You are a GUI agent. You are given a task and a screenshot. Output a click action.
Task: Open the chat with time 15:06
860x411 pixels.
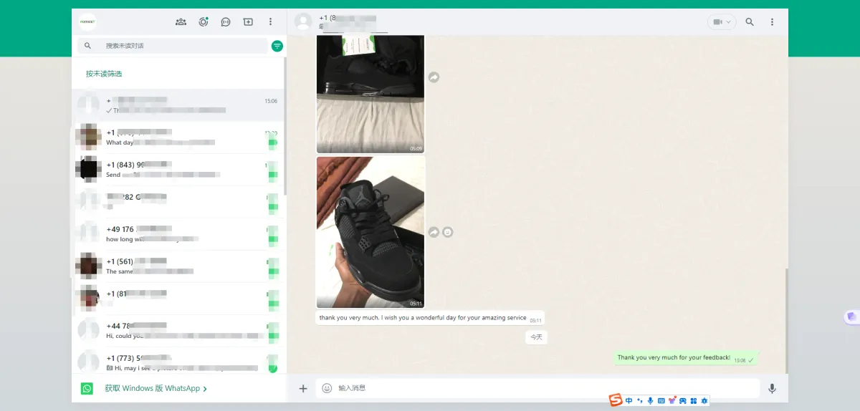pyautogui.click(x=178, y=105)
